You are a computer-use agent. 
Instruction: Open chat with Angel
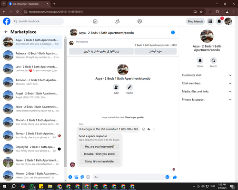pos(32,95)
